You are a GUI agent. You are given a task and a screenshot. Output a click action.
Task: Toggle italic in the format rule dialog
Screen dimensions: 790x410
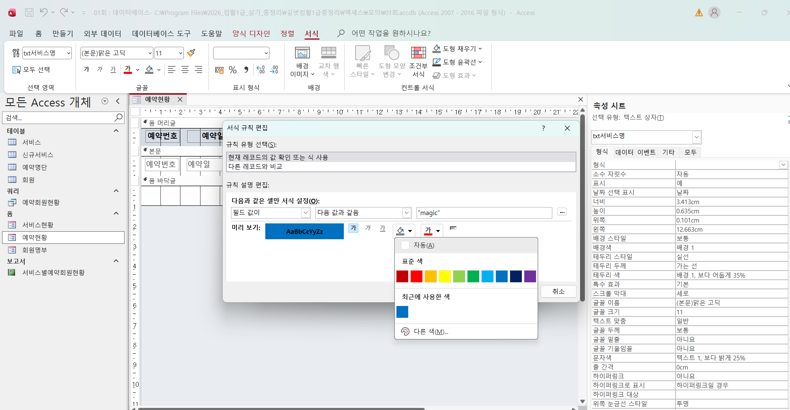click(x=368, y=228)
